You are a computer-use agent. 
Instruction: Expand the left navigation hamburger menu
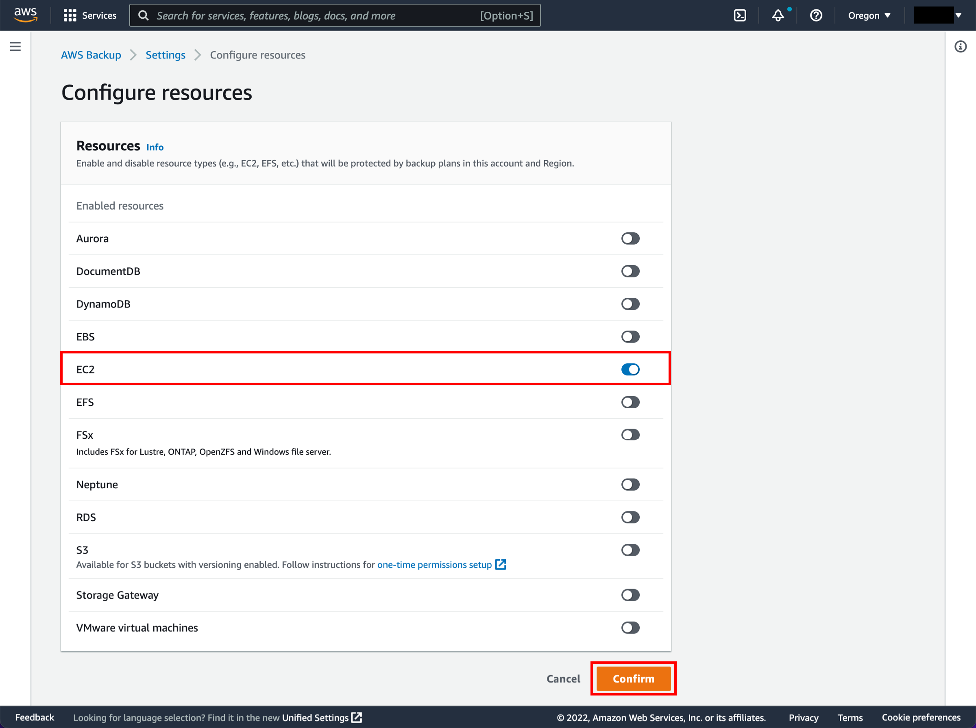pos(15,46)
